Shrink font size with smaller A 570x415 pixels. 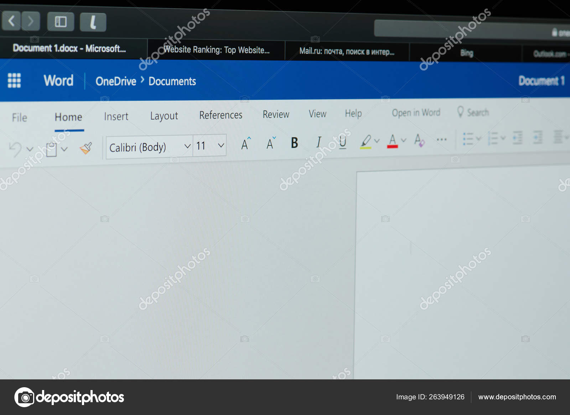tap(271, 143)
